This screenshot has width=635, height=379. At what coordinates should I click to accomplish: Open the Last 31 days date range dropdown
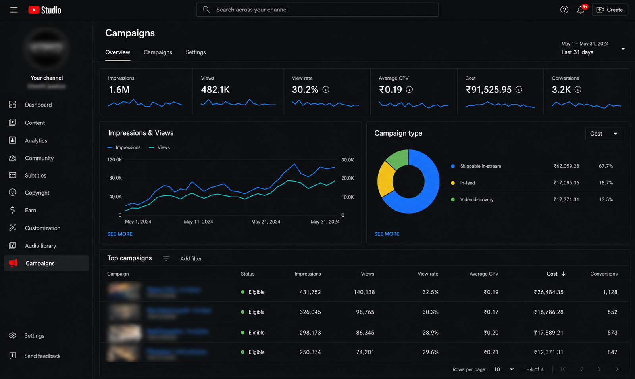tap(593, 48)
